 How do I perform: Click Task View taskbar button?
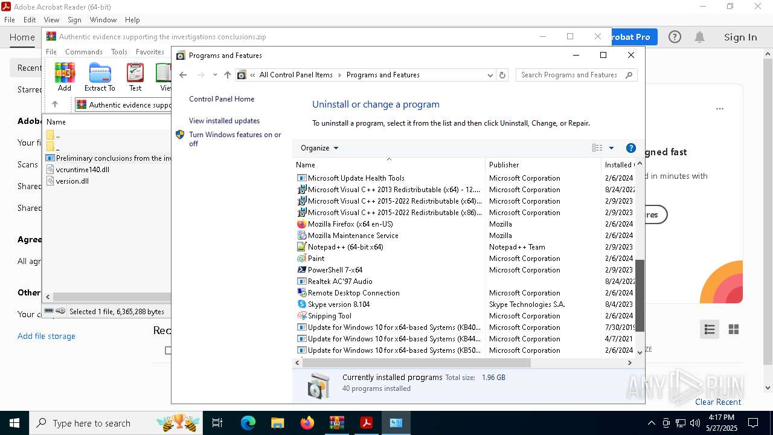tap(217, 423)
